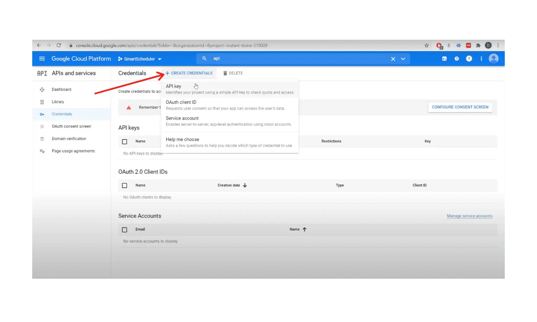Choose OAuth client ID from menu
Image resolution: width=537 pixels, height=322 pixels.
[x=181, y=102]
